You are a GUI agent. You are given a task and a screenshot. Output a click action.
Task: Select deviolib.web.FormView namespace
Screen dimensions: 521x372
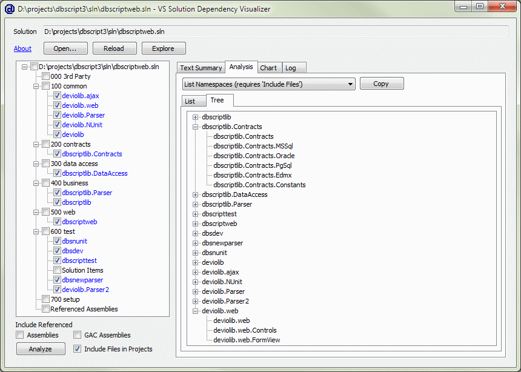(247, 340)
